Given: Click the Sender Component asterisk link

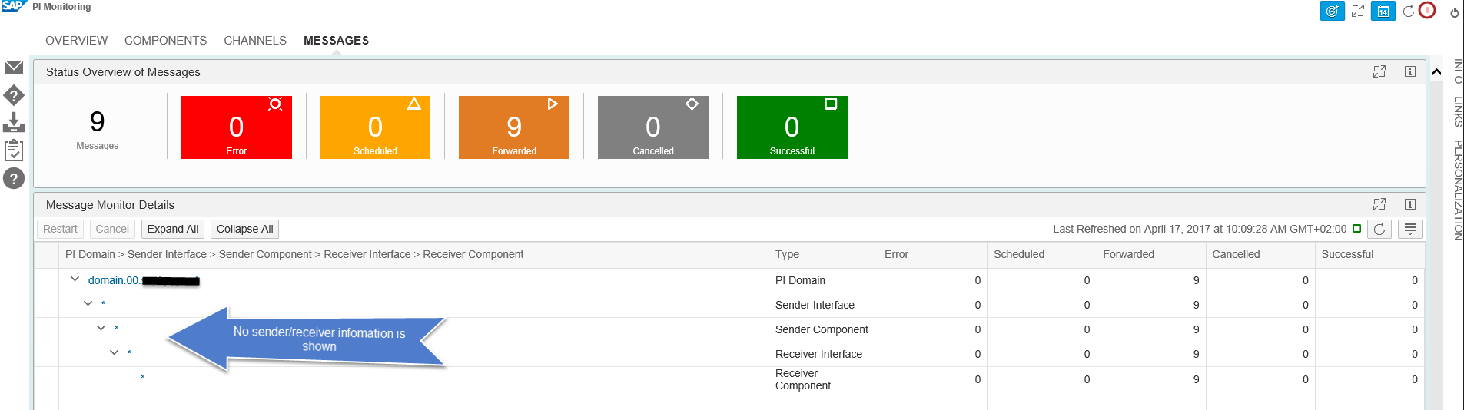Looking at the screenshot, I should pos(117,329).
